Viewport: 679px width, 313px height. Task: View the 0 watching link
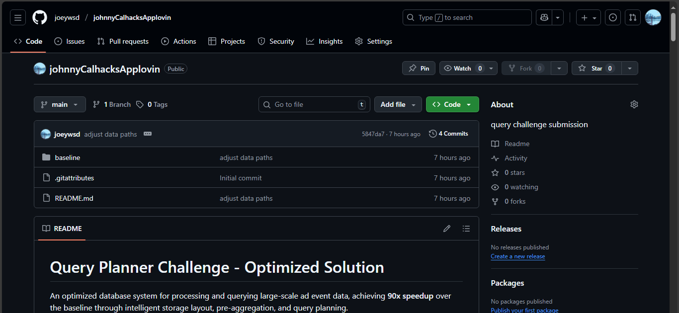[x=515, y=187]
